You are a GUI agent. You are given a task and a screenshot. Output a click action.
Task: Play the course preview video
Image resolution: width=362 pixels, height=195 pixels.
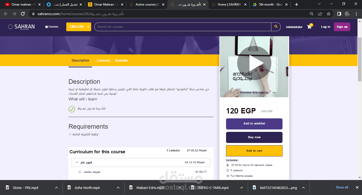tap(254, 63)
